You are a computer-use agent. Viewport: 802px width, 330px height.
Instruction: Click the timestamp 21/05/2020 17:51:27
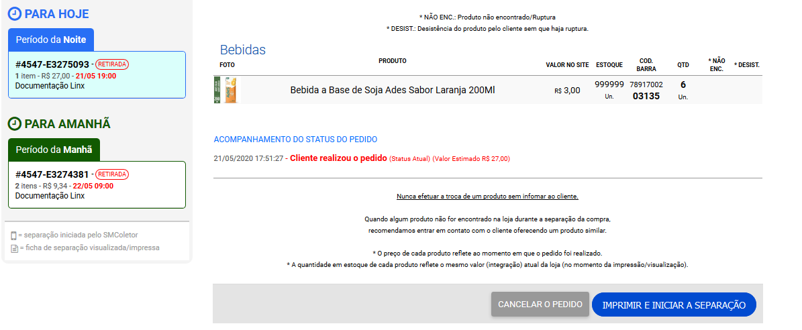(x=248, y=158)
